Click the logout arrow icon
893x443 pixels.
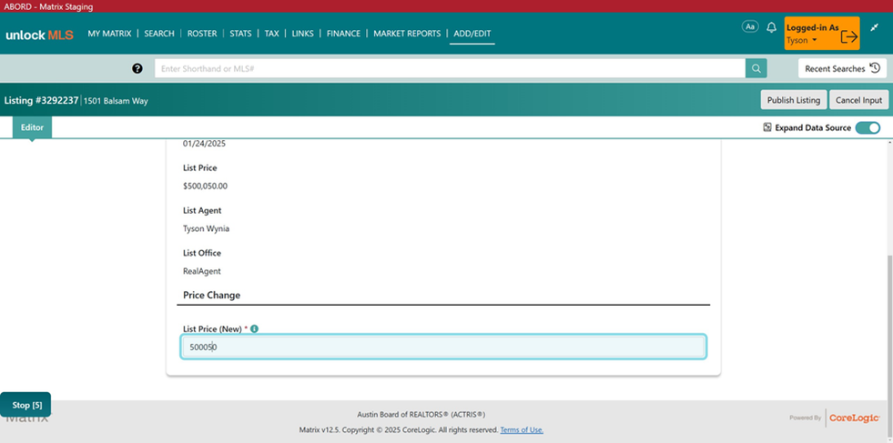click(x=849, y=35)
